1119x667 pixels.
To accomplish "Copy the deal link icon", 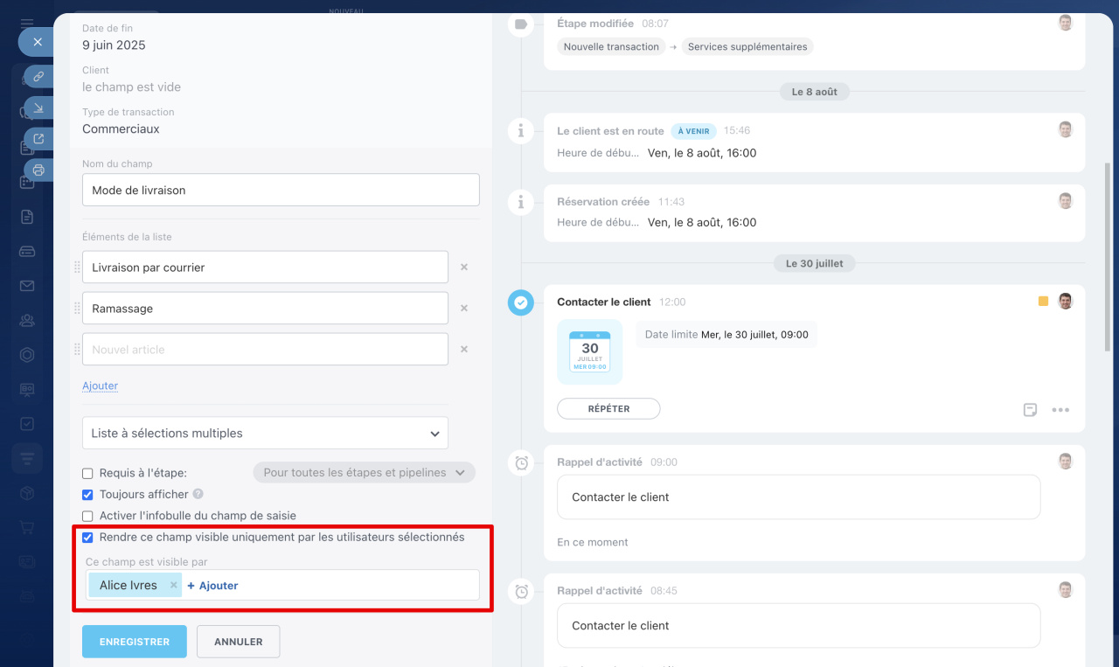I will pyautogui.click(x=38, y=77).
